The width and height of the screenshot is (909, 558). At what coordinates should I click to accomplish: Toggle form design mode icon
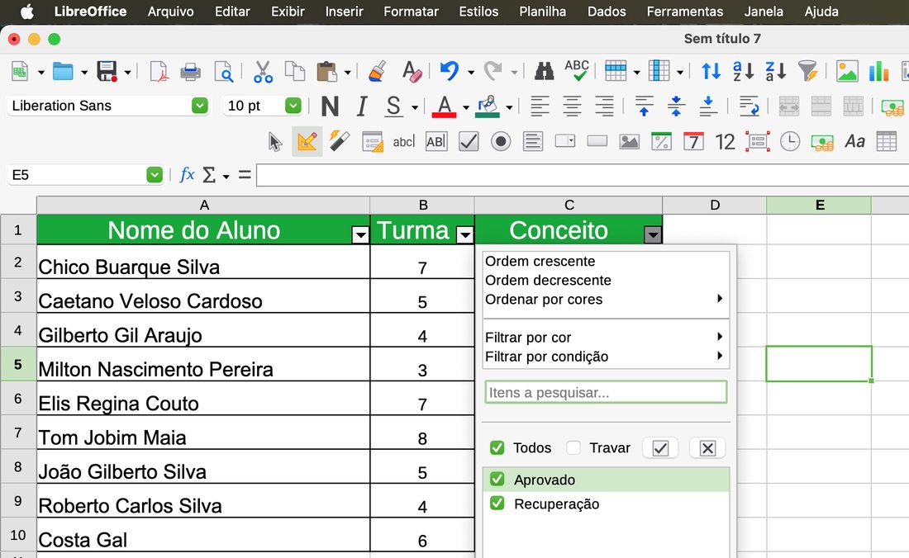tap(307, 141)
